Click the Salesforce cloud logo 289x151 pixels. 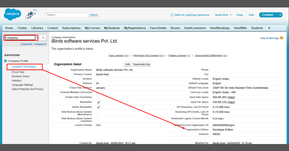click(12, 14)
